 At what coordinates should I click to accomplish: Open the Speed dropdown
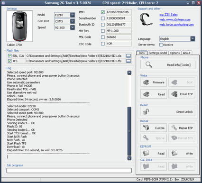click(73, 27)
